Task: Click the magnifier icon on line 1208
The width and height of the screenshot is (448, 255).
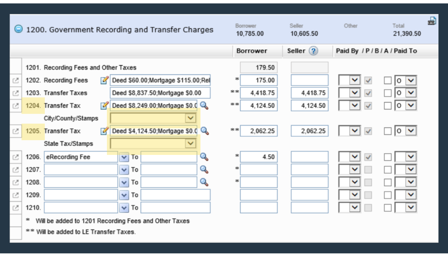Action: [204, 182]
